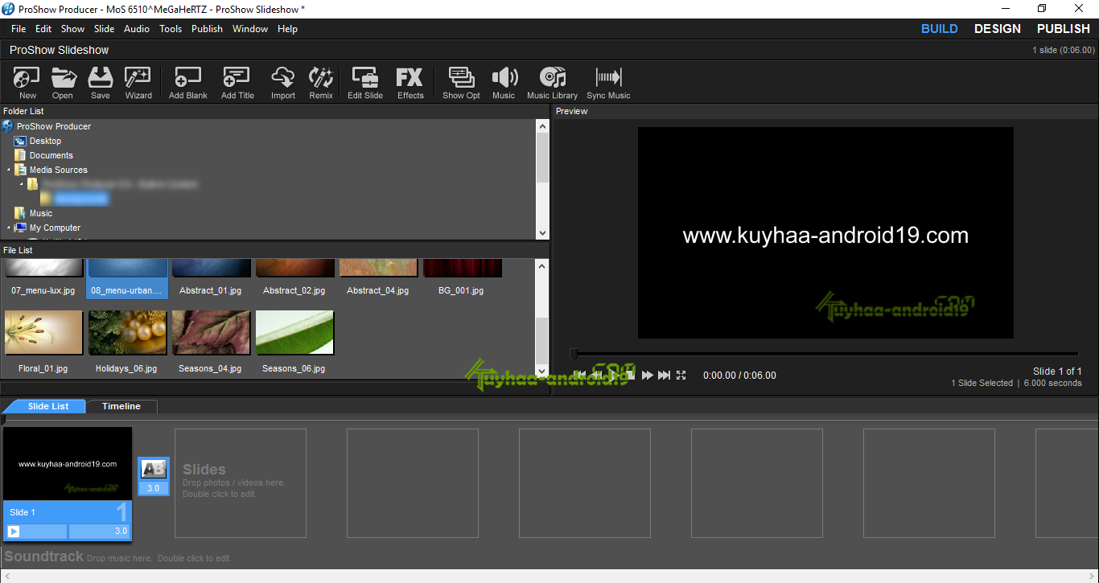Click the AB transition icon after Slide 1

154,470
